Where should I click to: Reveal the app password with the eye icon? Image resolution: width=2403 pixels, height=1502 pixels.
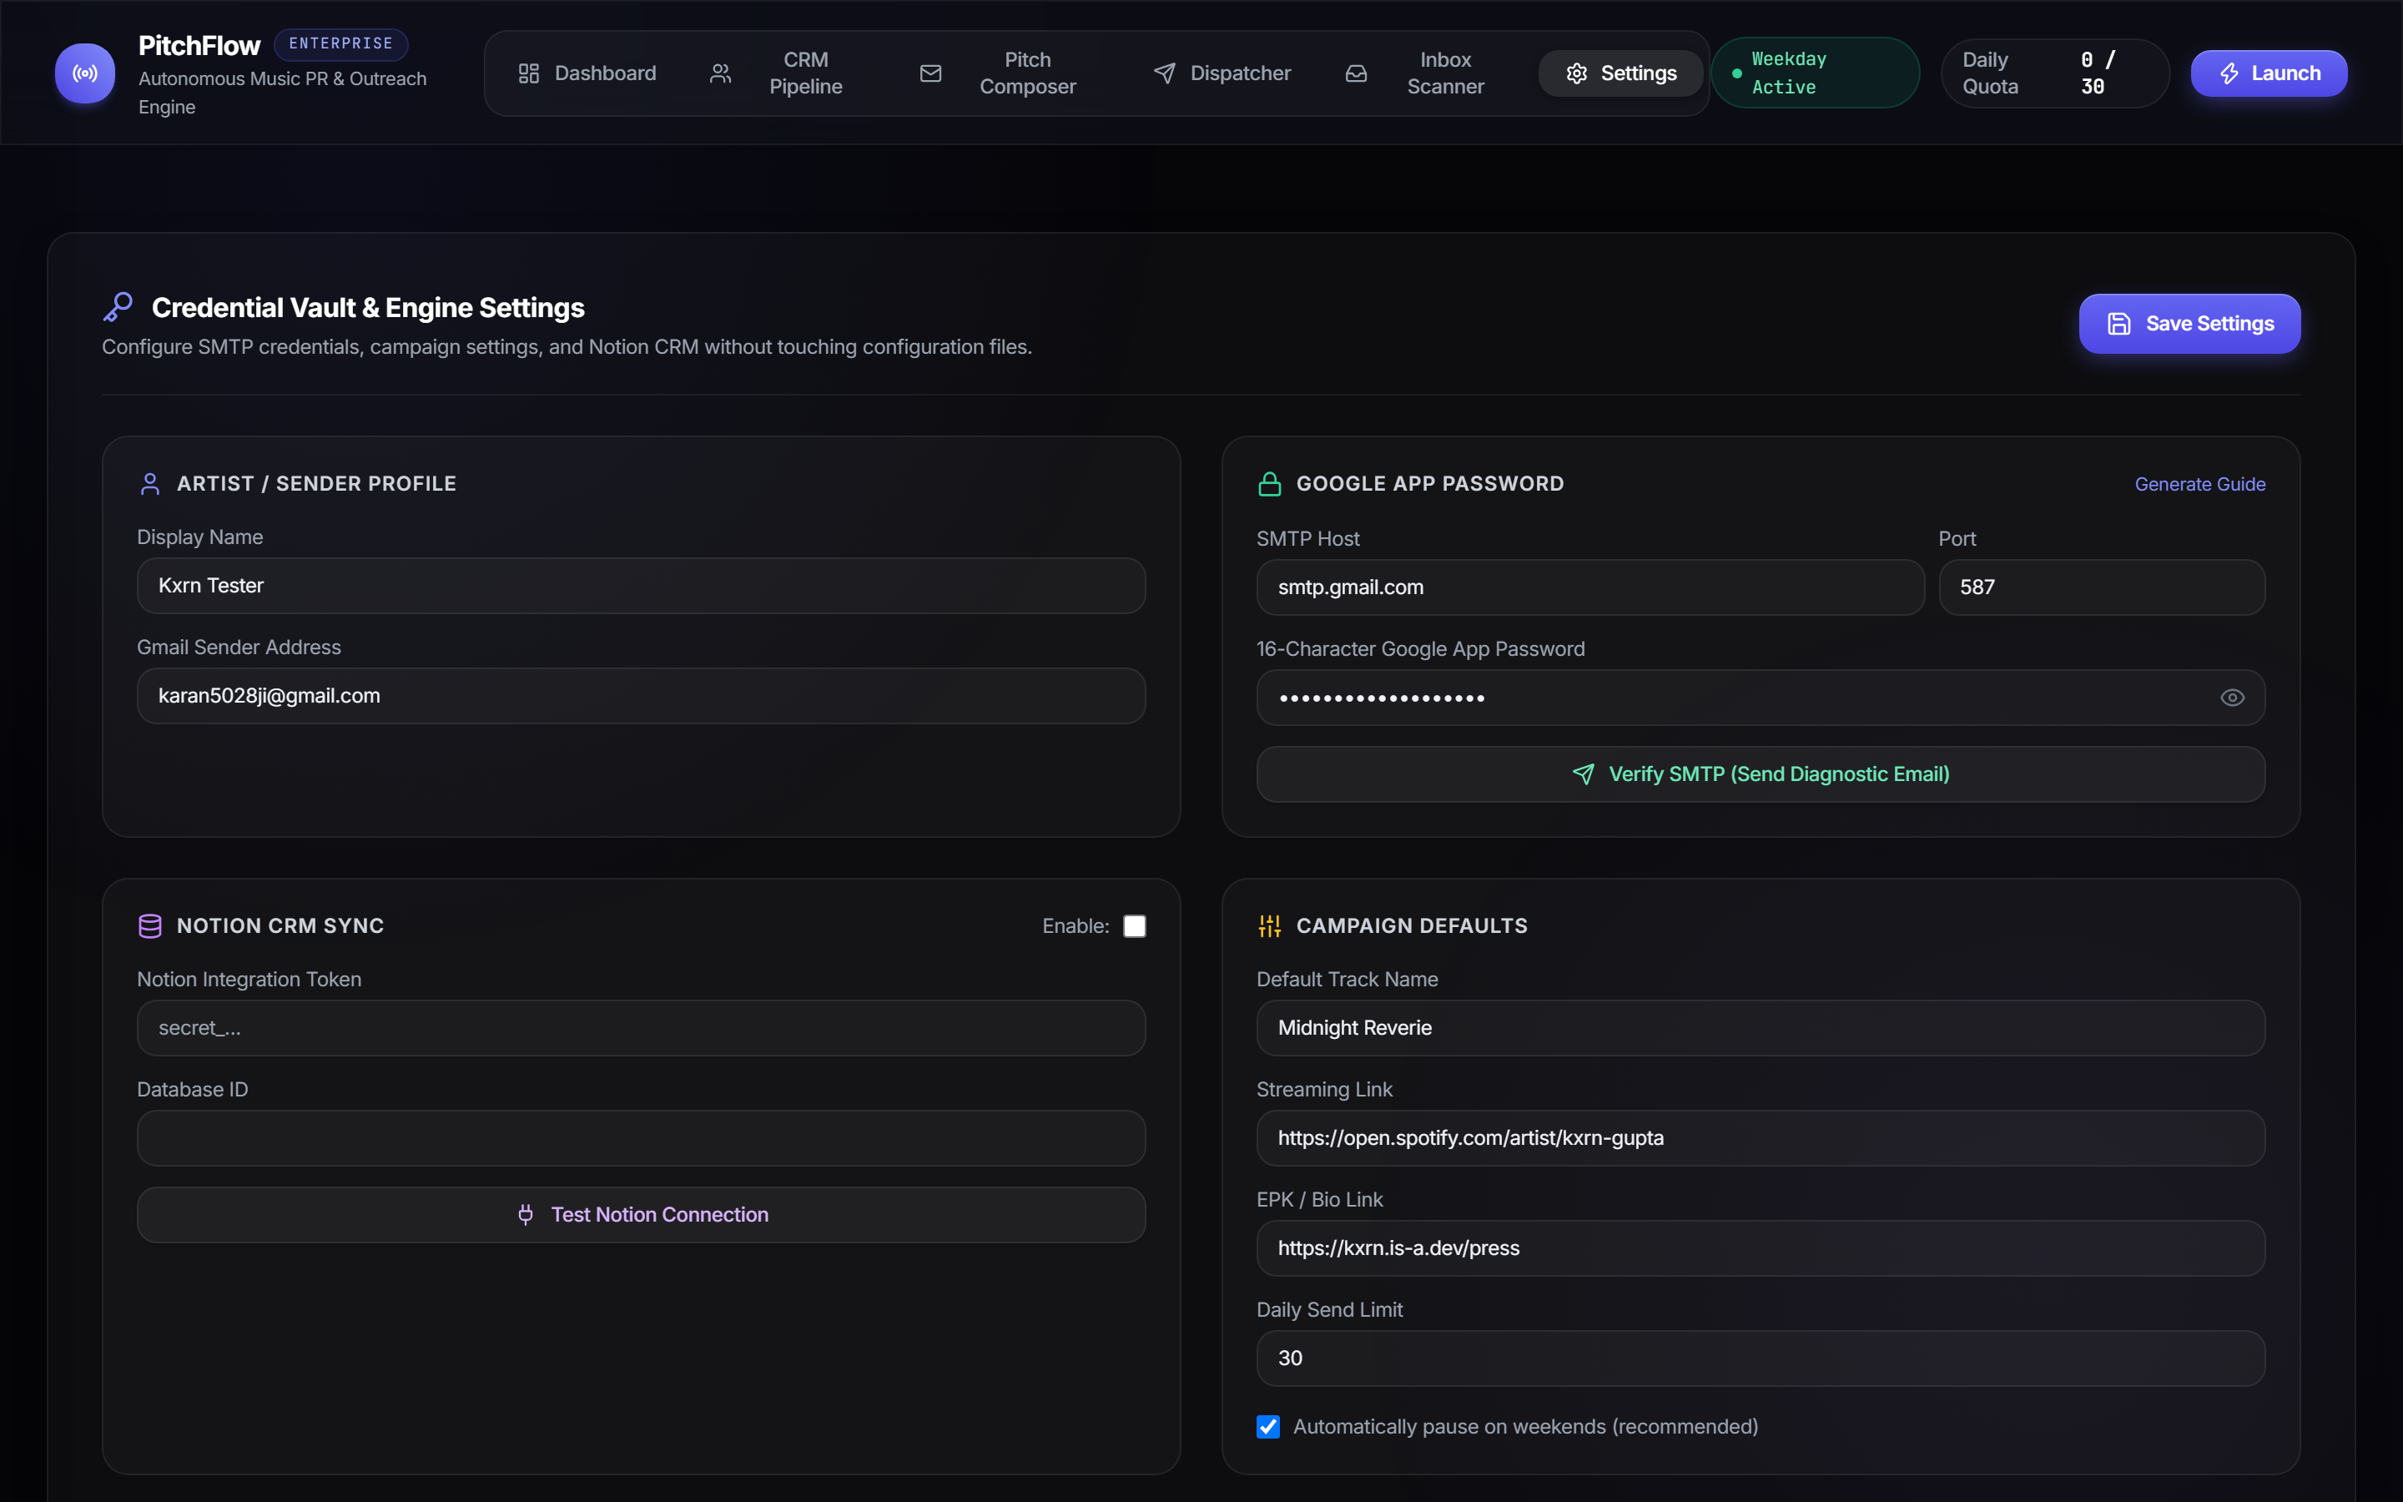point(2232,698)
